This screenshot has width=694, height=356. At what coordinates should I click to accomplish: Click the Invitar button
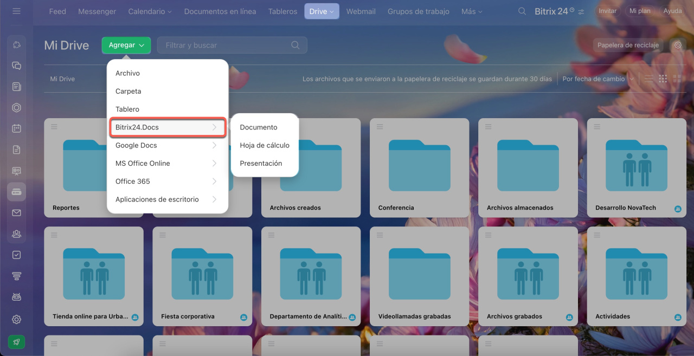tap(608, 11)
